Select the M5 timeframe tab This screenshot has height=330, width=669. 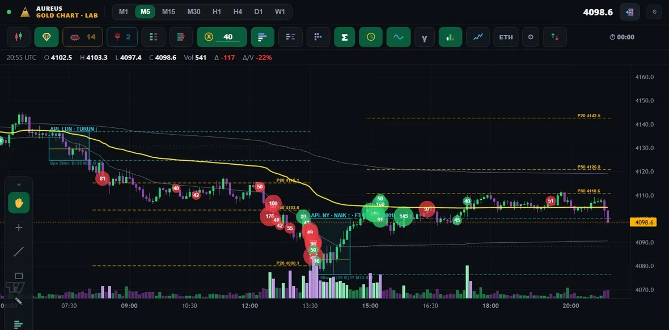coord(145,12)
